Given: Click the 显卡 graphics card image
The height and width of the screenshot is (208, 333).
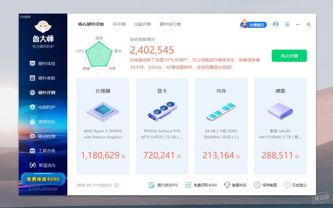Looking at the screenshot, I should click(x=162, y=111).
